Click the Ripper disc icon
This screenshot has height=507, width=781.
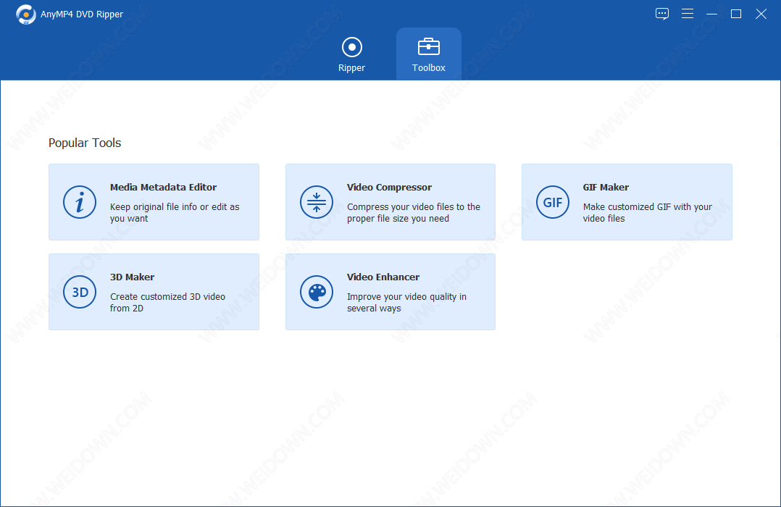pos(351,47)
